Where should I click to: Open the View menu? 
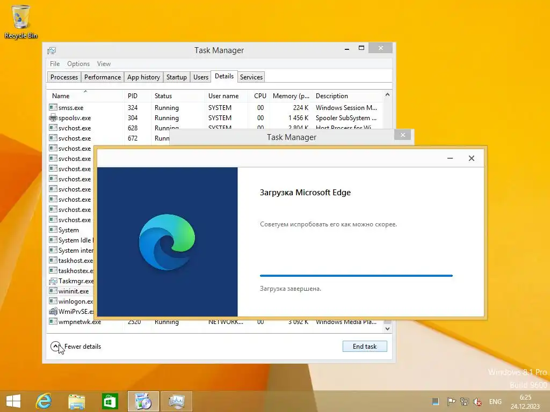tap(104, 64)
